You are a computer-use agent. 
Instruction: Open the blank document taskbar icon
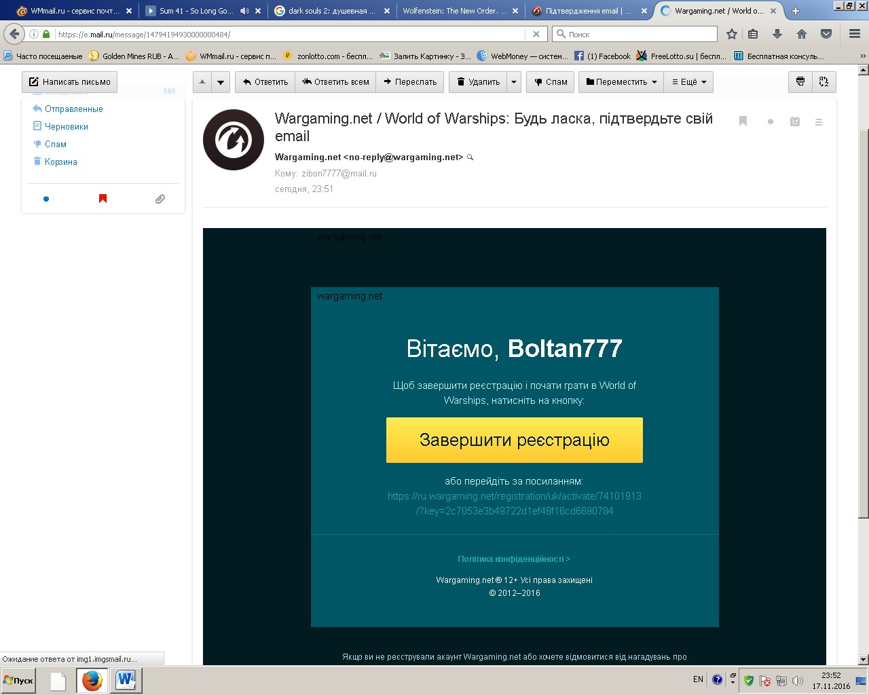[x=58, y=680]
